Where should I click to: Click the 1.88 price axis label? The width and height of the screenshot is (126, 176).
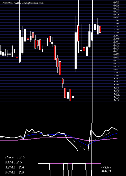tap(116, 87)
